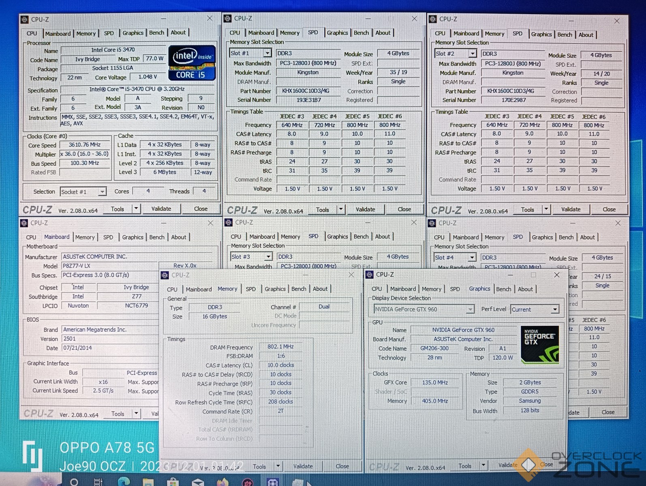The image size is (646, 486).
Task: Click CPU-Z icon in Slot #2 SPD window title bar
Action: 433,19
